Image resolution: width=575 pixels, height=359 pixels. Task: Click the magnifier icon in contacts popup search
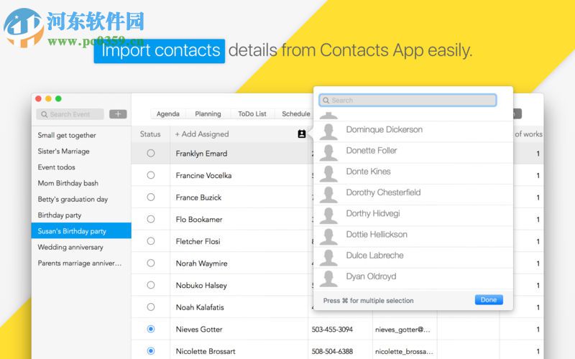[x=326, y=101]
